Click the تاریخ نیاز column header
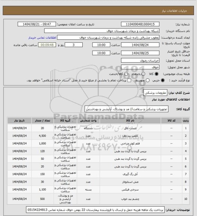 [19, 120]
